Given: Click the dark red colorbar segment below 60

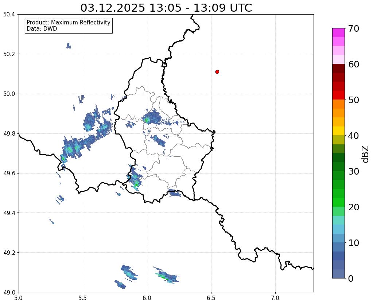Looking at the screenshot, I should tap(338, 69).
